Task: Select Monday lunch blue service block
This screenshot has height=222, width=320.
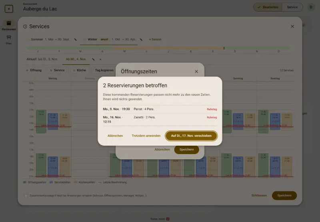Action: pyautogui.click(x=53, y=122)
